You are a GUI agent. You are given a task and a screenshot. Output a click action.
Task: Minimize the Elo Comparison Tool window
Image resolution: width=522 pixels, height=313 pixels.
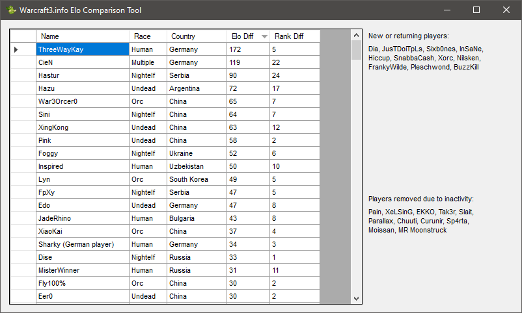[x=447, y=10]
